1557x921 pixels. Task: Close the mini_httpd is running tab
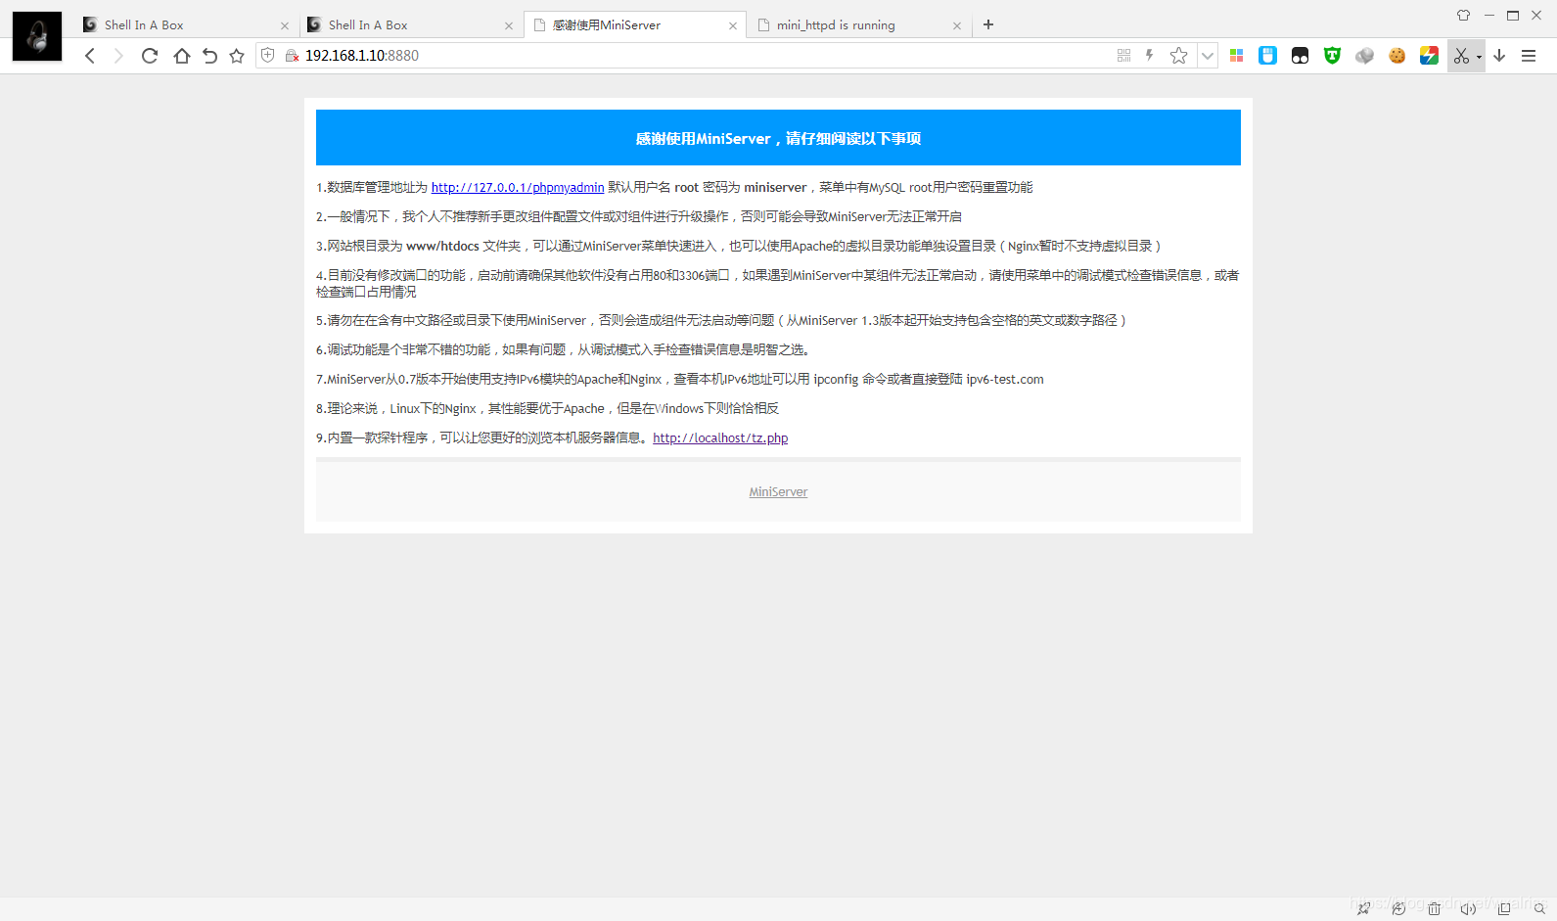coord(957,26)
